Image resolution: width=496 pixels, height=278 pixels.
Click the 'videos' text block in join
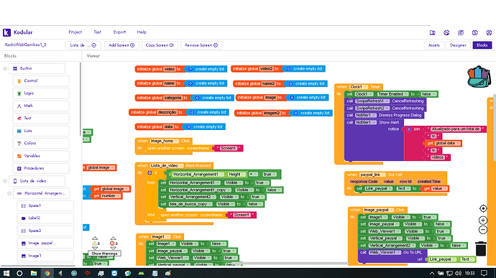pyautogui.click(x=438, y=157)
